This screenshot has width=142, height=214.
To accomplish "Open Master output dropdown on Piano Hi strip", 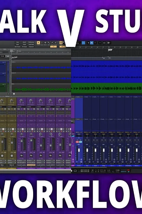I will (x=15, y=163).
